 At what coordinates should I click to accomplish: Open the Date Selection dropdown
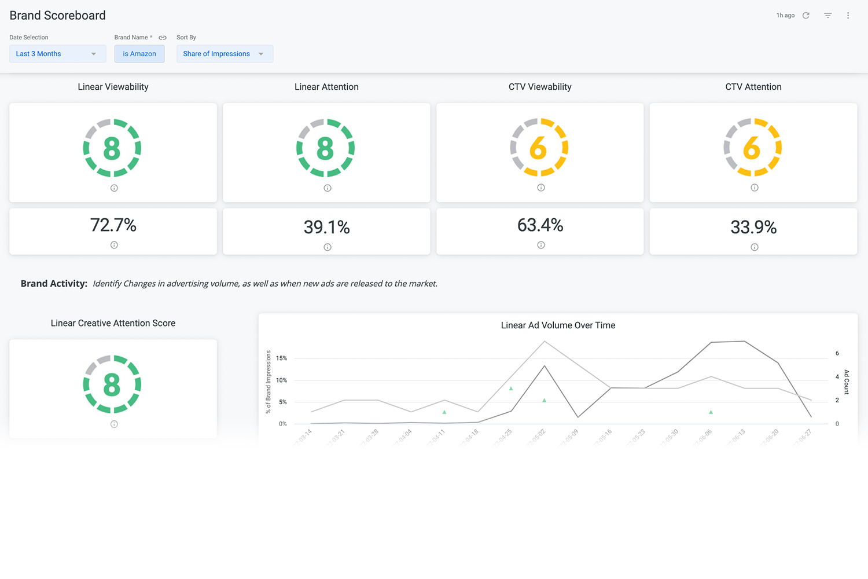[x=57, y=53]
